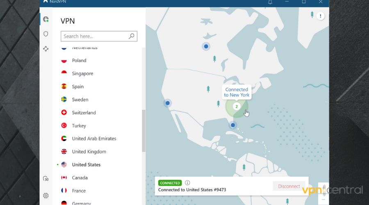Image resolution: width=369 pixels, height=205 pixels.
Task: Open Threat Protection shield icon
Action: (46, 34)
